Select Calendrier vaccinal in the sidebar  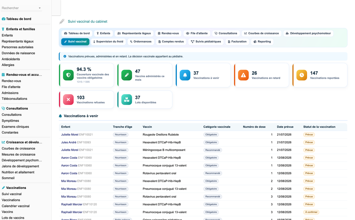click(x=16, y=206)
